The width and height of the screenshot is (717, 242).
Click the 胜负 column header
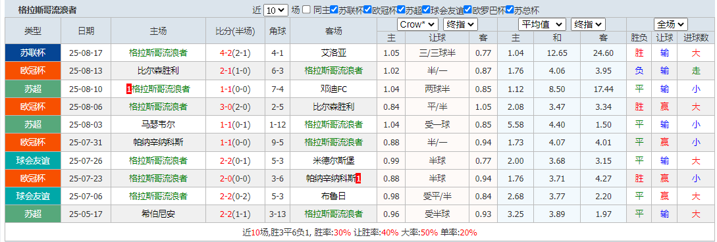[639, 38]
